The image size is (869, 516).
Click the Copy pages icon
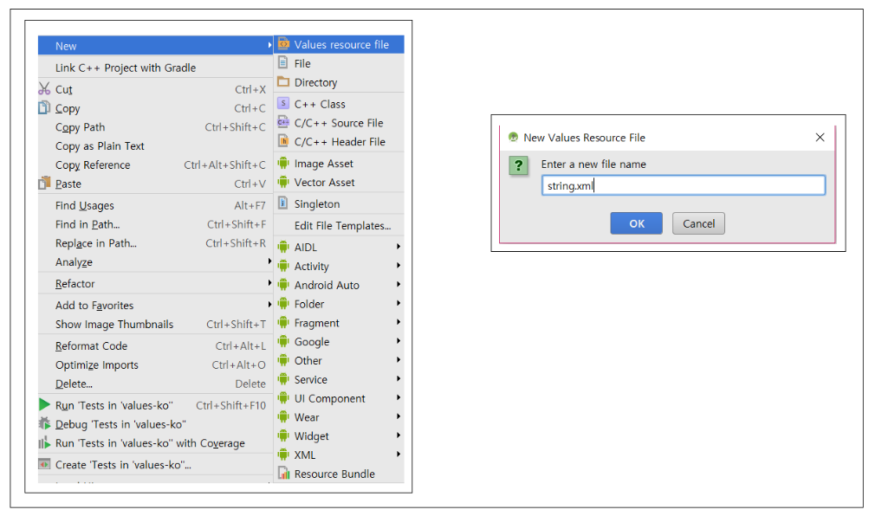coord(44,107)
